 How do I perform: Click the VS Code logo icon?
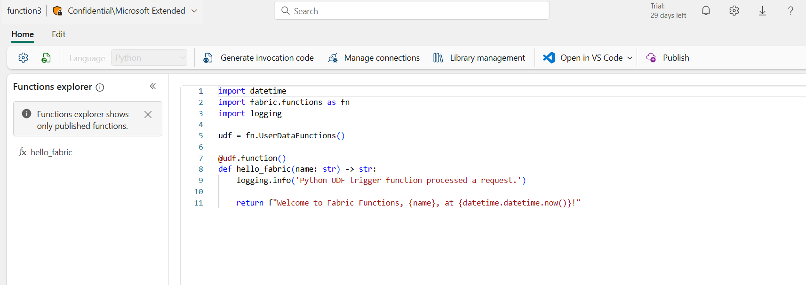(x=549, y=58)
